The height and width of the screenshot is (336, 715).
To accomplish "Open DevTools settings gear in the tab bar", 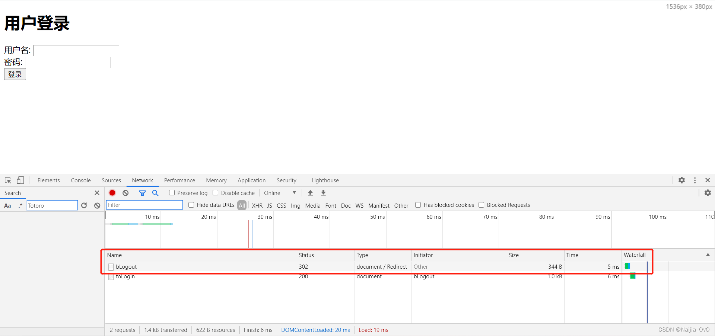I will pyautogui.click(x=681, y=180).
